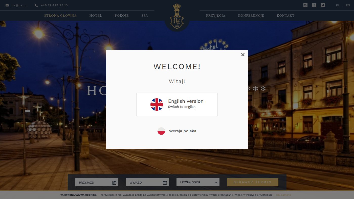Open the Pokoje menu item
354x199 pixels.
(x=122, y=16)
